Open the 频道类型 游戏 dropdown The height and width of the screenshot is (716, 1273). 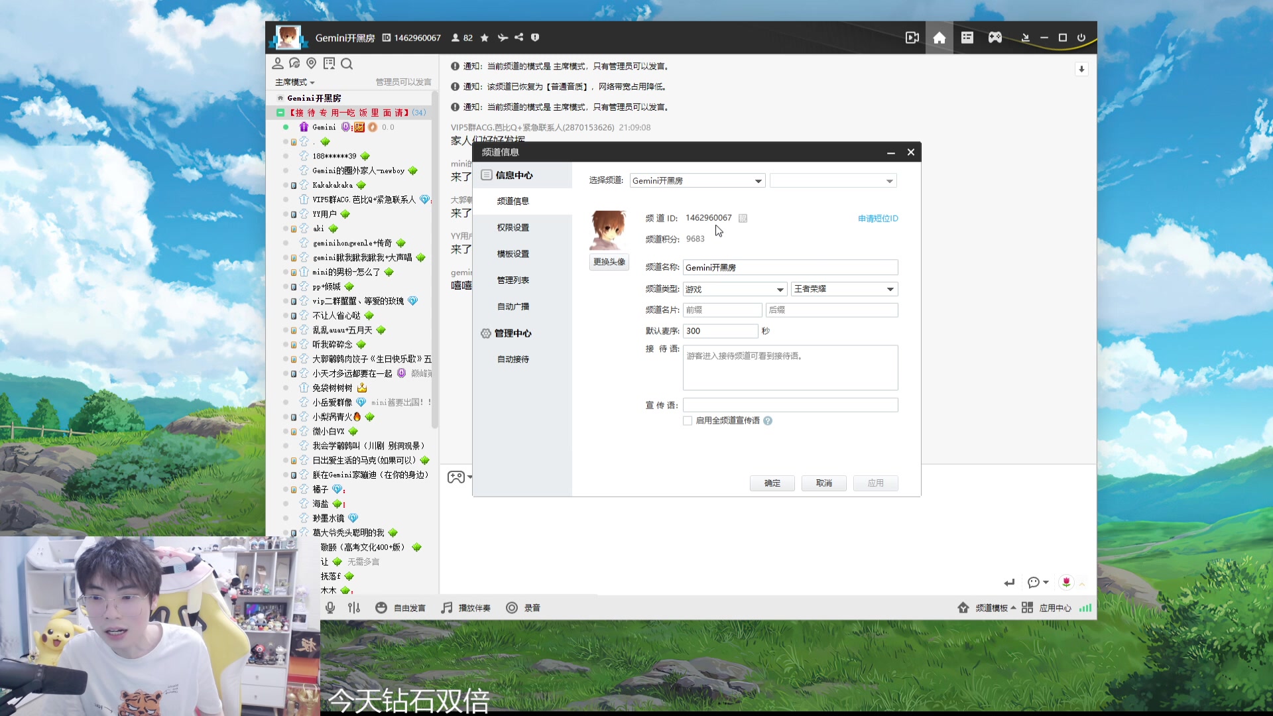click(x=735, y=289)
